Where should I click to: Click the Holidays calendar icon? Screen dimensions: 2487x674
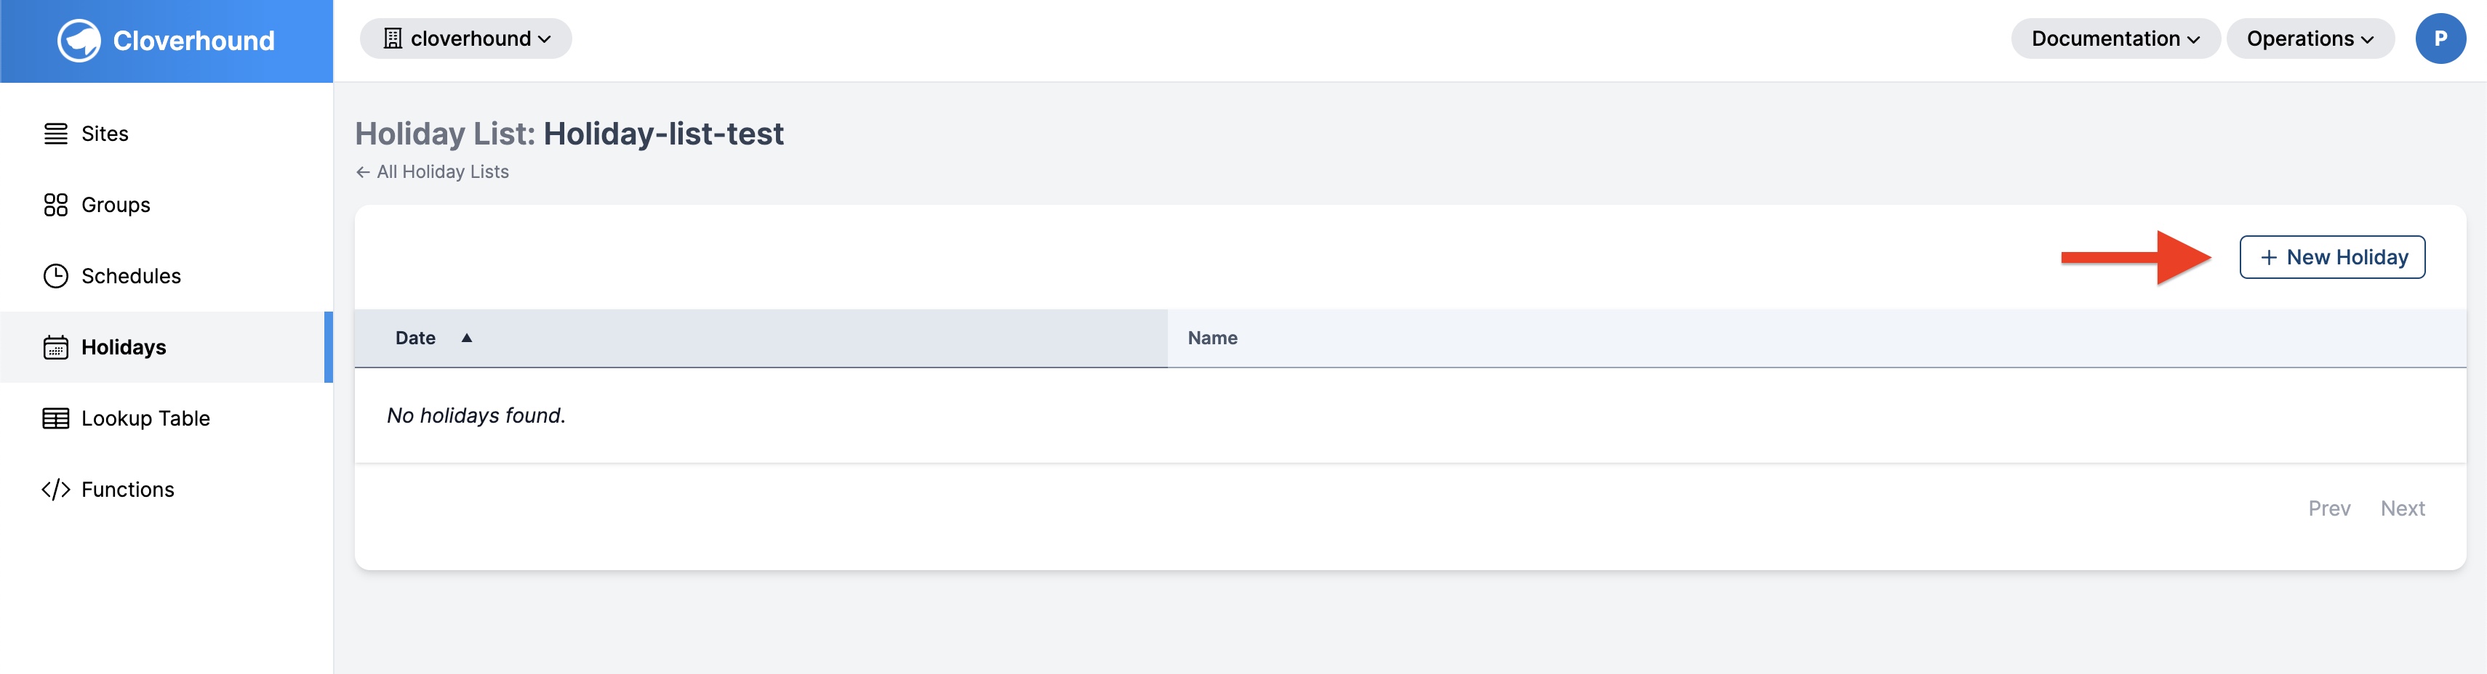[56, 347]
